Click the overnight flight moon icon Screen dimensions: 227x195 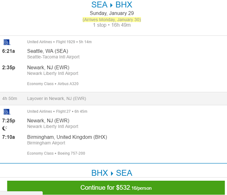pyautogui.click(x=5, y=128)
